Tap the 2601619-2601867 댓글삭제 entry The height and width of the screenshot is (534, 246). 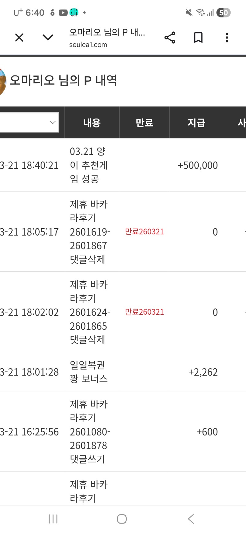click(89, 232)
